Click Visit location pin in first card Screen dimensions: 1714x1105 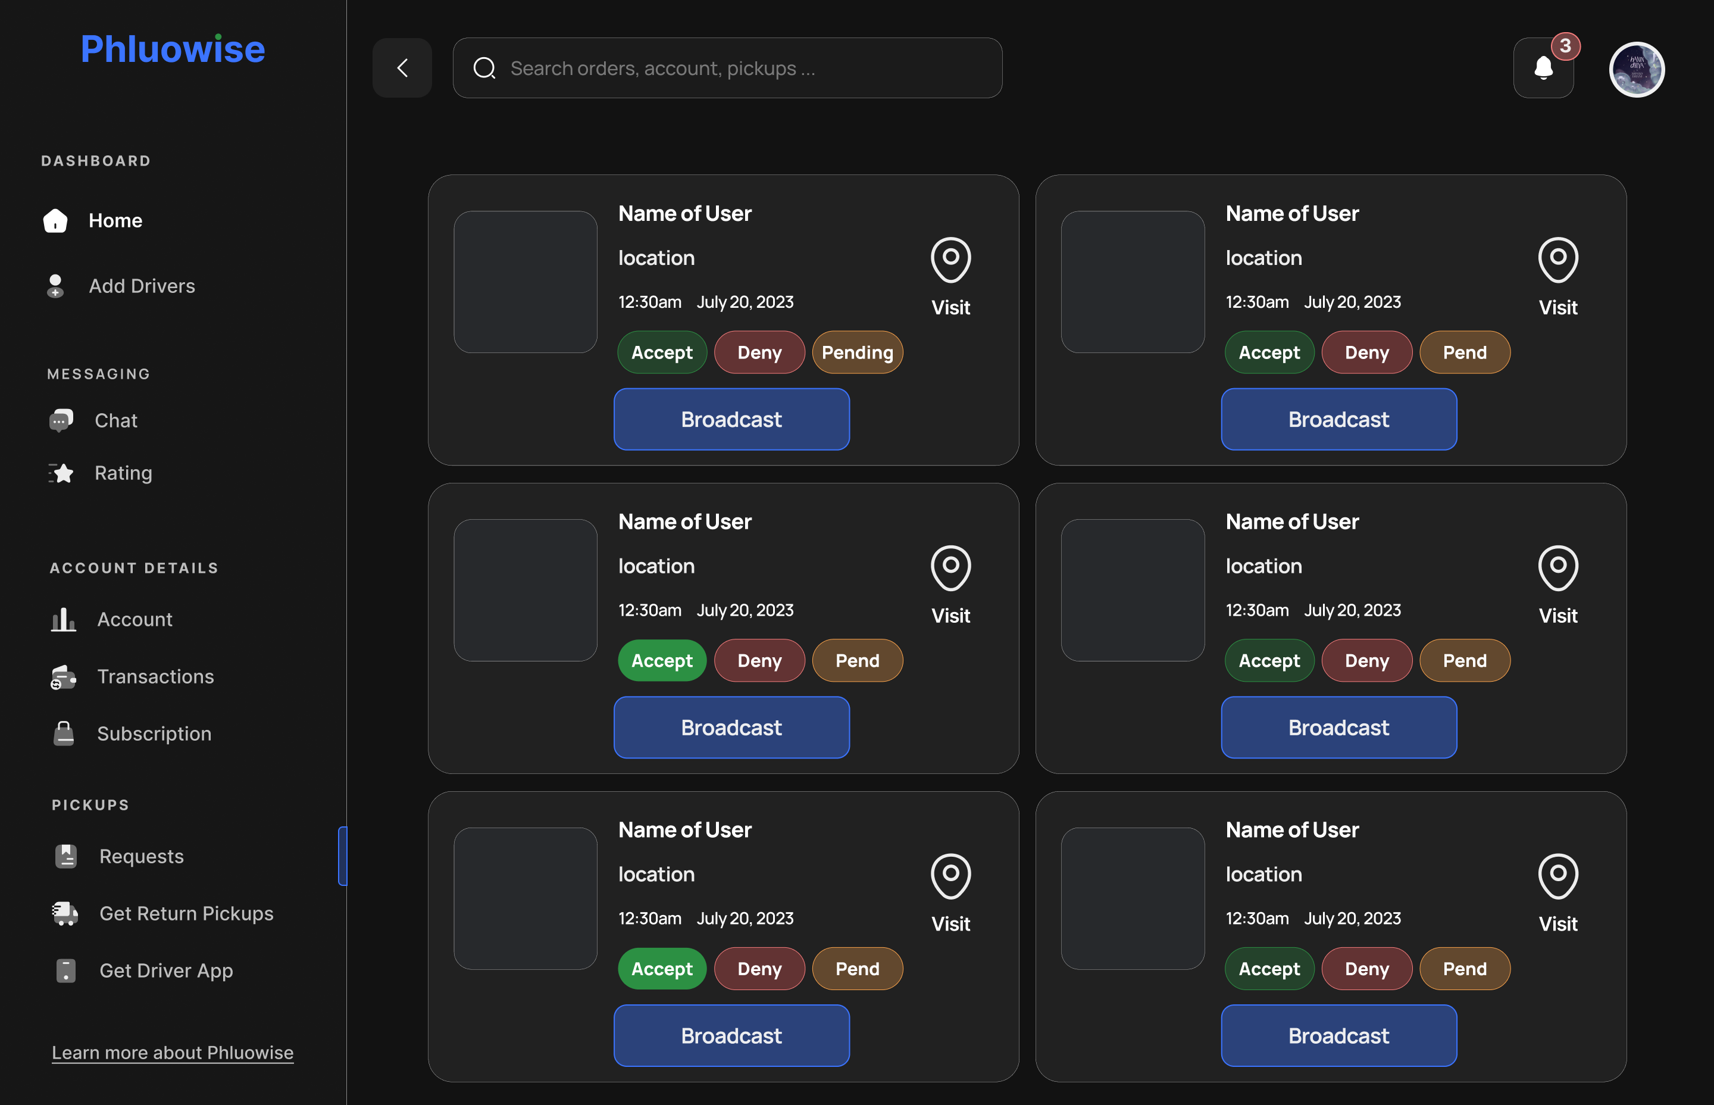tap(950, 260)
